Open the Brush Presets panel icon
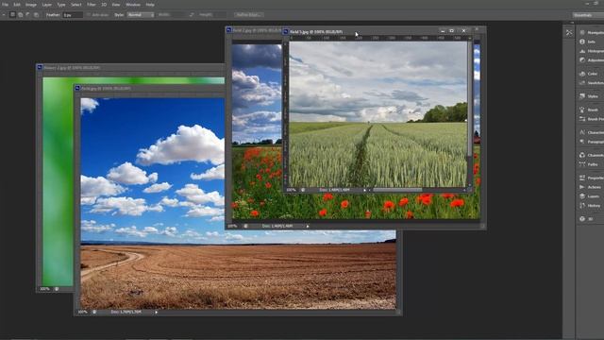604x340 pixels. click(x=582, y=119)
